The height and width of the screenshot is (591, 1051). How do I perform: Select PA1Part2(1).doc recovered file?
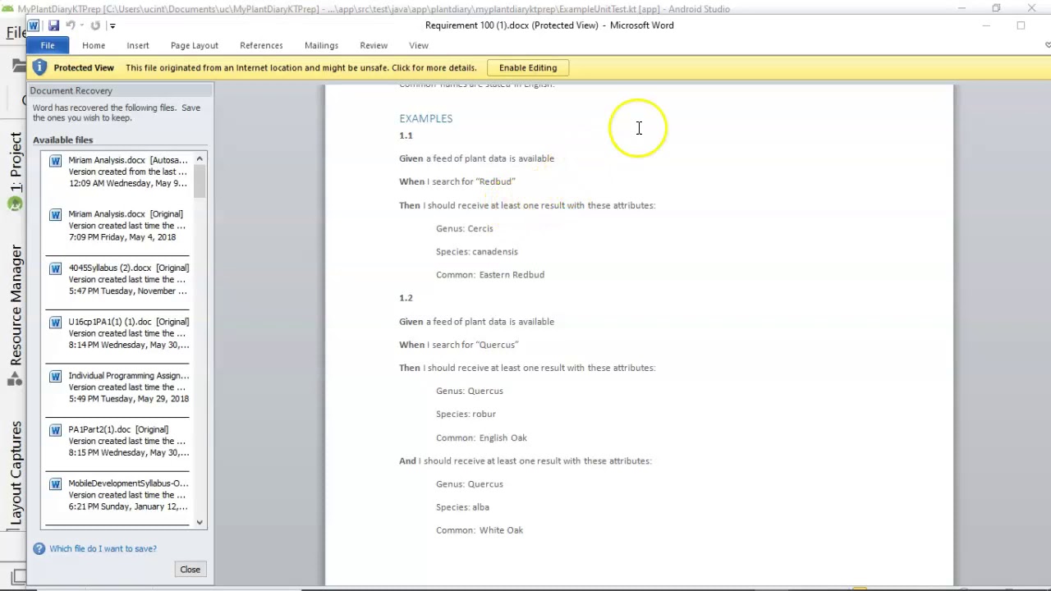(119, 441)
